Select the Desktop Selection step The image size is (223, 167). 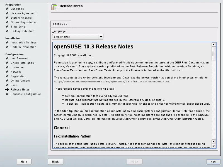click(22, 31)
